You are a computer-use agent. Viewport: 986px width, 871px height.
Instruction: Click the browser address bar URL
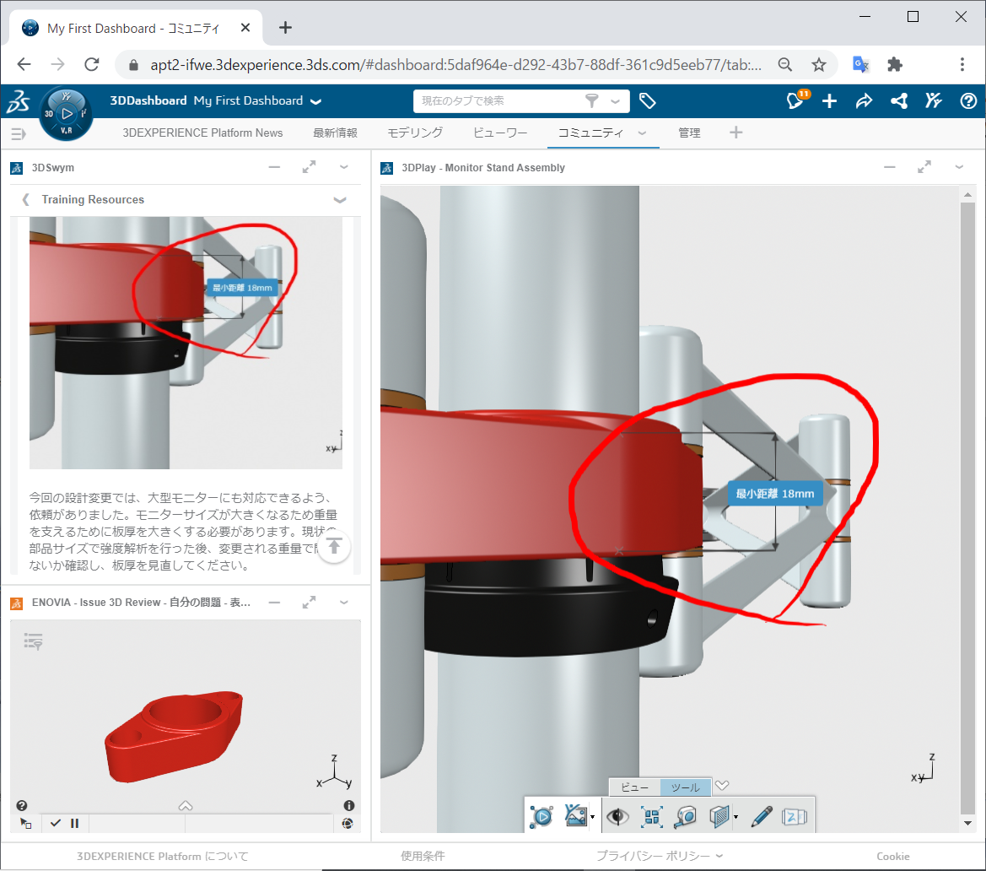point(456,65)
